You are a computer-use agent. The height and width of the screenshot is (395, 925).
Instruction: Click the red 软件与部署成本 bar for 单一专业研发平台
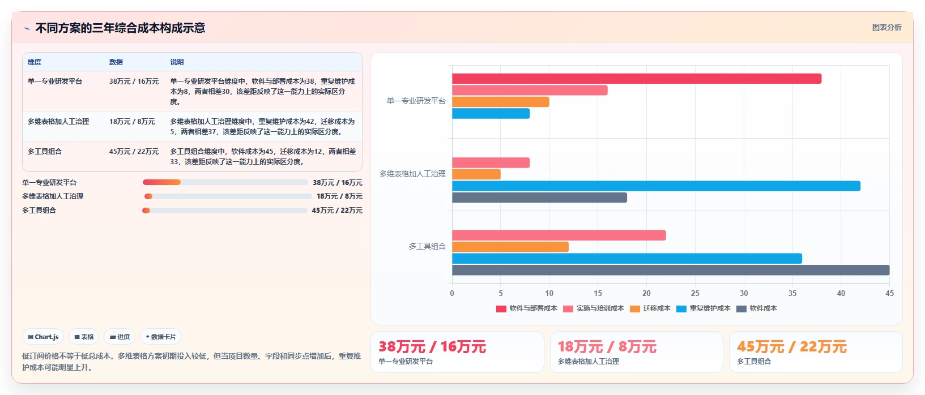(x=637, y=79)
